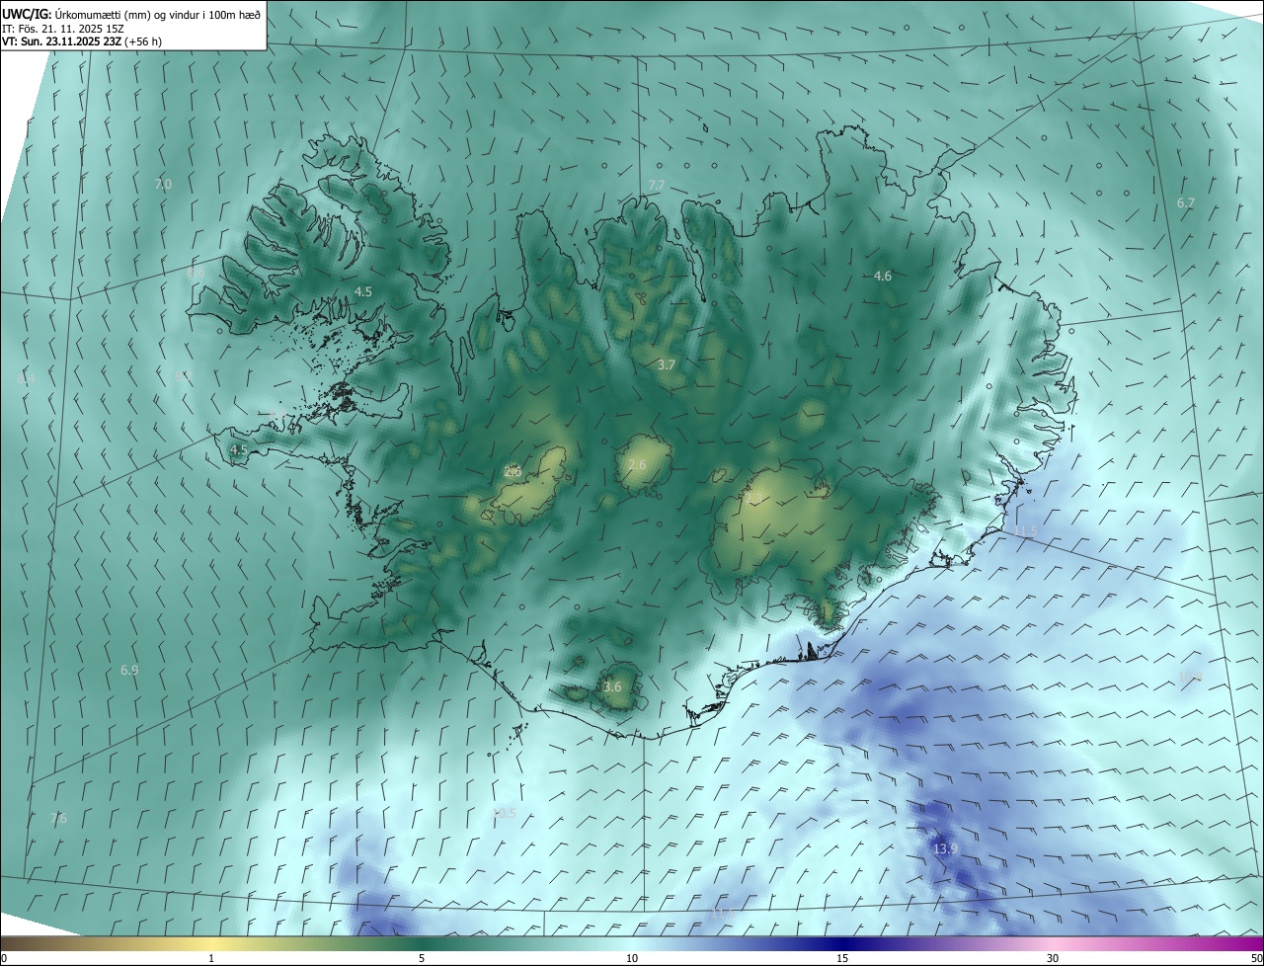The width and height of the screenshot is (1264, 966).
Task: Click the valid time 'VT: Sun. 23.11.2025 23Z'
Action: [61, 41]
